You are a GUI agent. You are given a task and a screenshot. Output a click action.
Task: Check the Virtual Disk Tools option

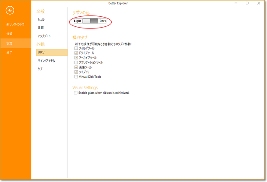click(76, 77)
